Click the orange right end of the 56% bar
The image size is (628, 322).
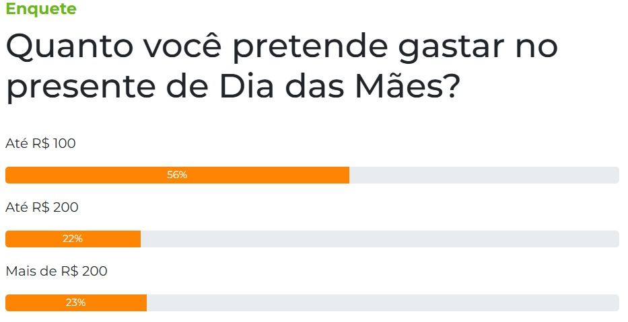point(344,175)
